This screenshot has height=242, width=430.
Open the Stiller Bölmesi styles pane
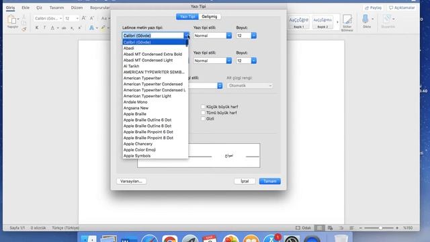click(x=347, y=23)
